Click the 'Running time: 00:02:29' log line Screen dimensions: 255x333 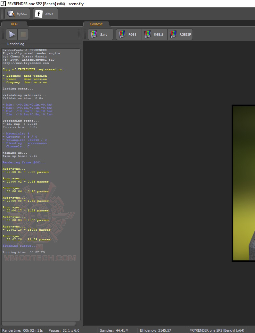[x=24, y=252]
